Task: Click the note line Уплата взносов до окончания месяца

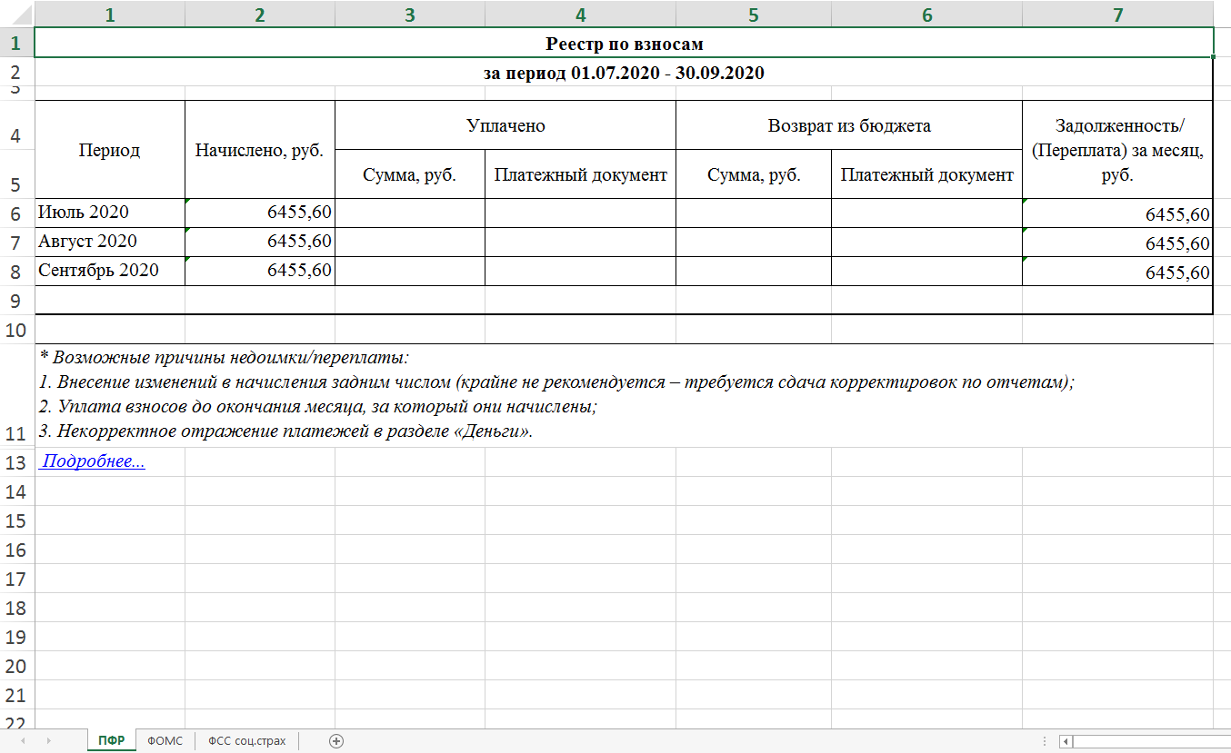Action: pos(318,407)
